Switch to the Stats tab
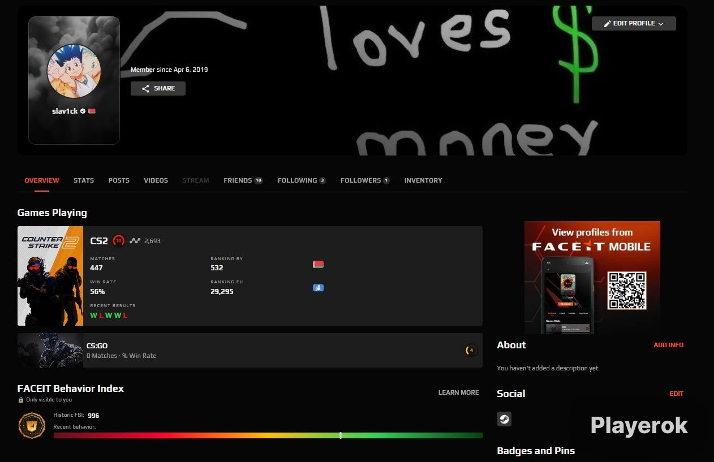The height and width of the screenshot is (462, 714). tap(84, 180)
